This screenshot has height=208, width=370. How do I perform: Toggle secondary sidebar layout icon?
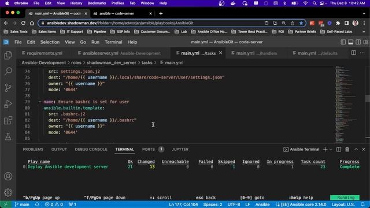click(x=358, y=42)
